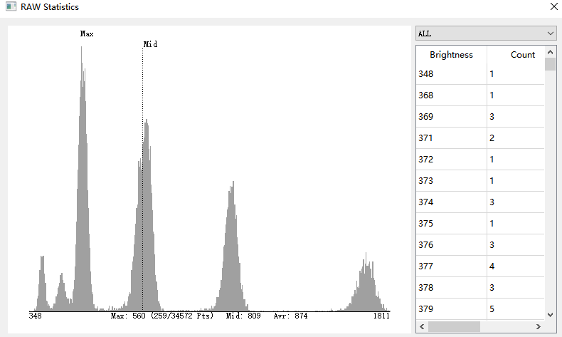562x337 pixels.
Task: Select the brightness 348 row
Action: pyautogui.click(x=451, y=74)
